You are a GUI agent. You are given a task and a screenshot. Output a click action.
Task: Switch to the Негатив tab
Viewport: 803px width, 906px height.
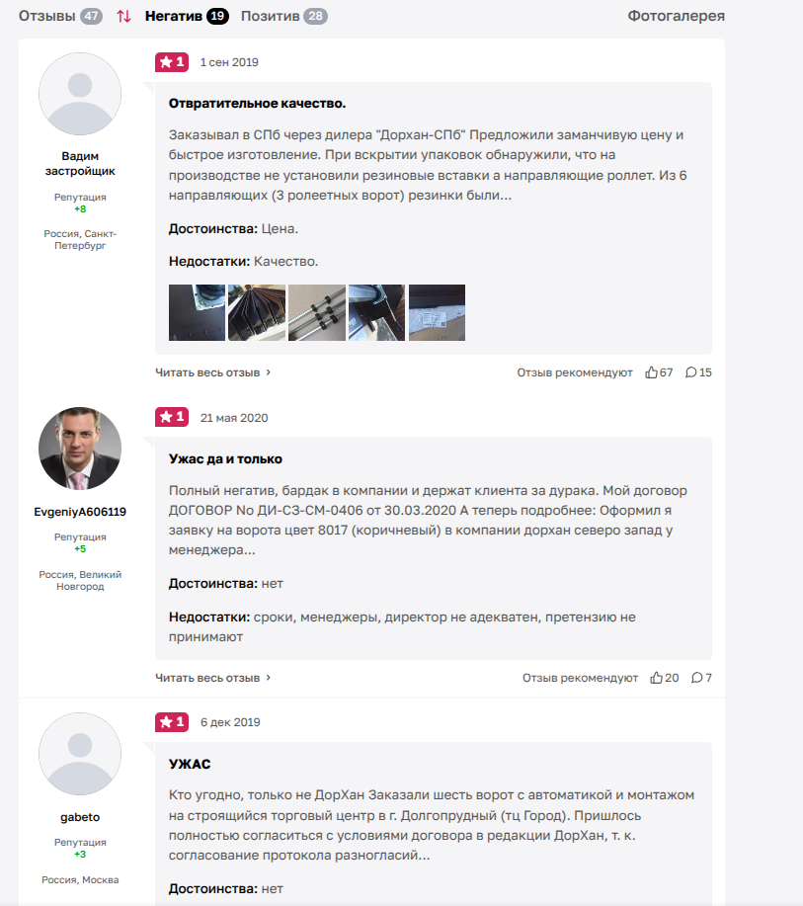coord(186,16)
